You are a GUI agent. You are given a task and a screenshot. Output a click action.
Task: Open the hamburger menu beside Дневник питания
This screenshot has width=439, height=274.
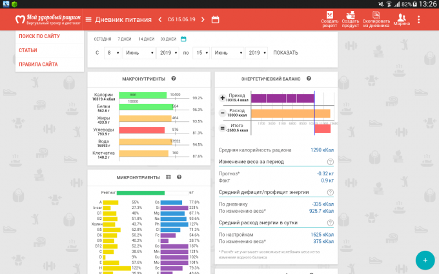click(x=88, y=19)
